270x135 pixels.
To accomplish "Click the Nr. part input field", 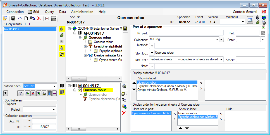I will tap(186, 33).
